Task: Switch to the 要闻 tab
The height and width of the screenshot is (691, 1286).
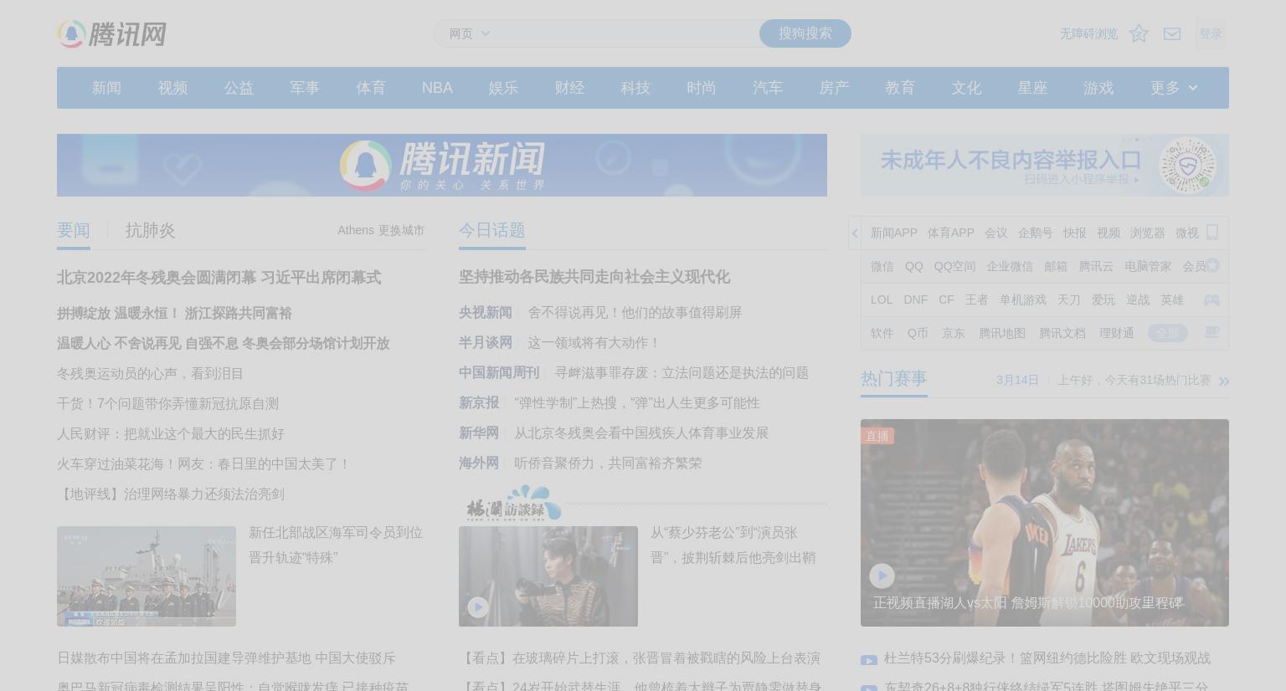Action: [74, 230]
